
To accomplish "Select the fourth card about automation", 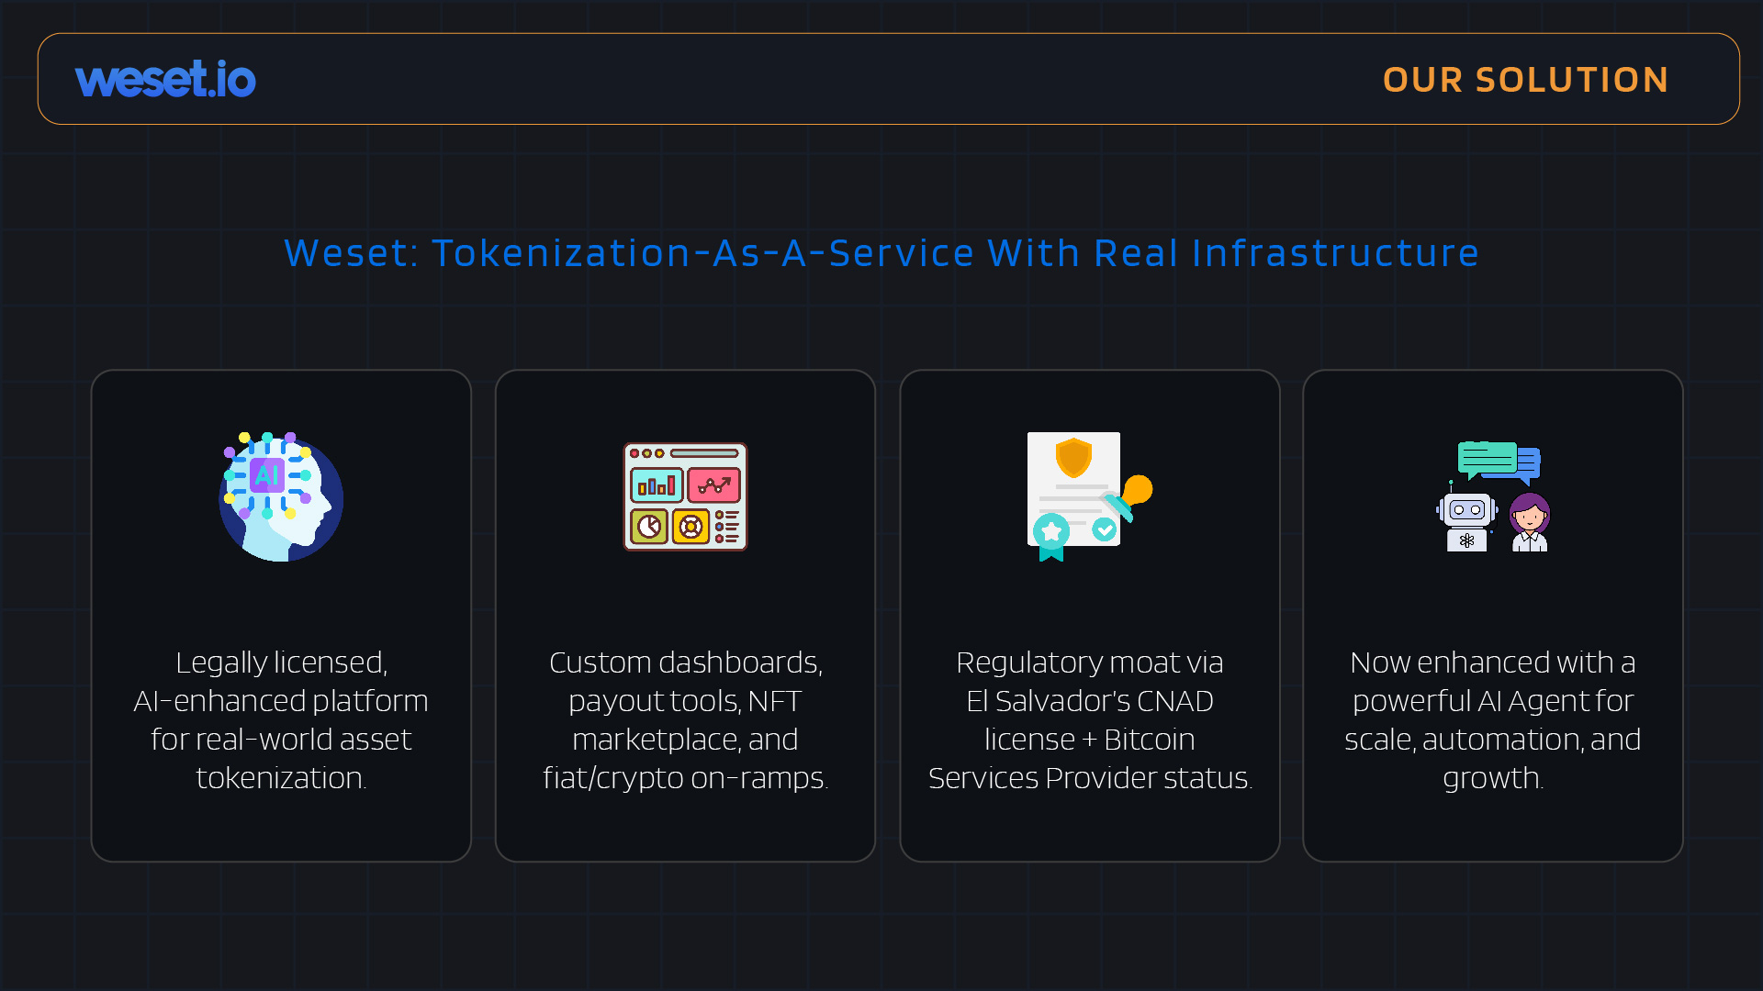I will [x=1493, y=616].
